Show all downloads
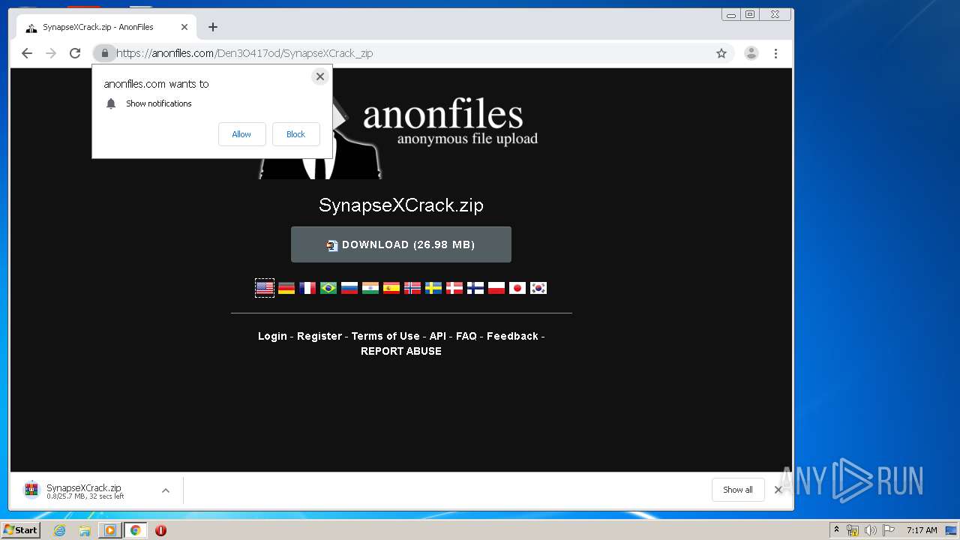Viewport: 960px width, 540px height. click(x=738, y=490)
